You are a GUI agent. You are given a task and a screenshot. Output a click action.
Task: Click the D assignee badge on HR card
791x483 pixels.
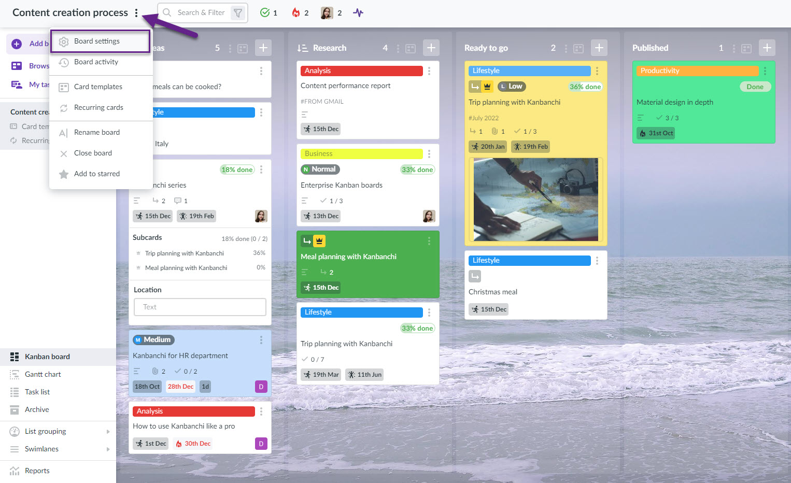(261, 387)
